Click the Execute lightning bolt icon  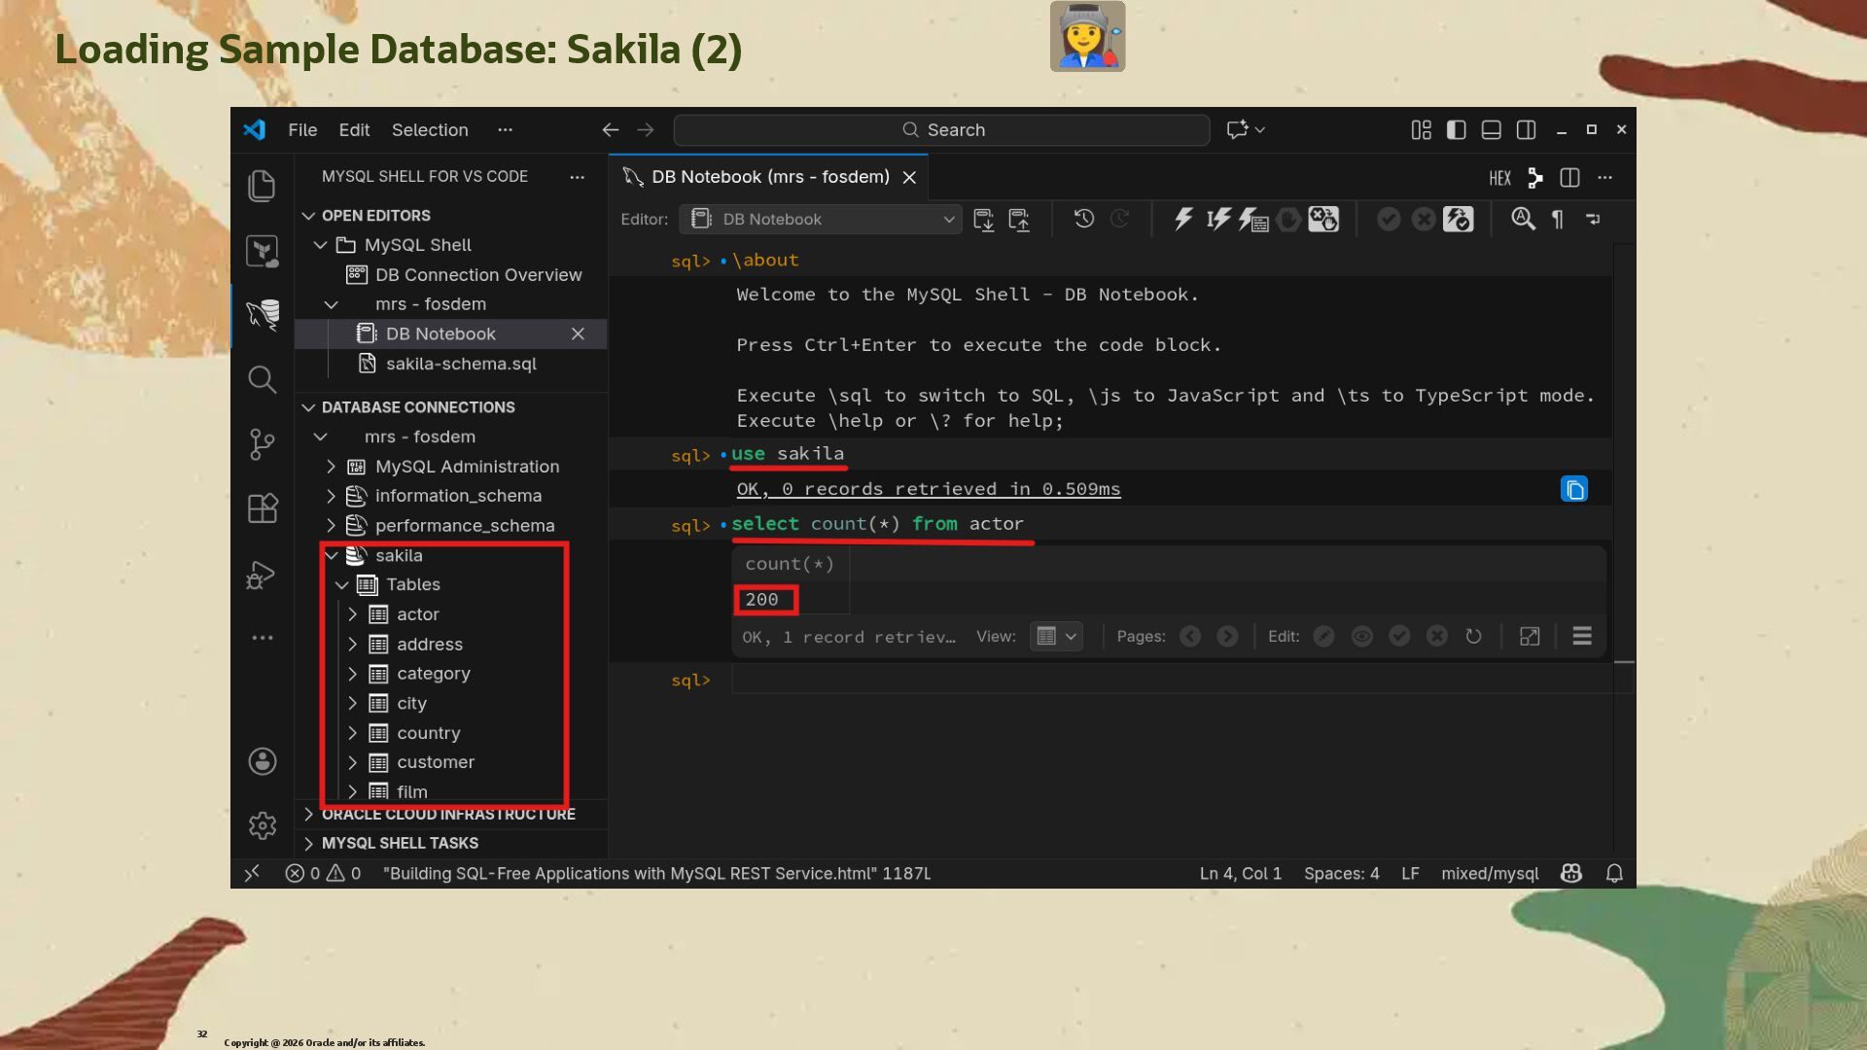click(x=1182, y=219)
